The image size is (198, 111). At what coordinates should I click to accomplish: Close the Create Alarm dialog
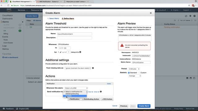click(151, 13)
